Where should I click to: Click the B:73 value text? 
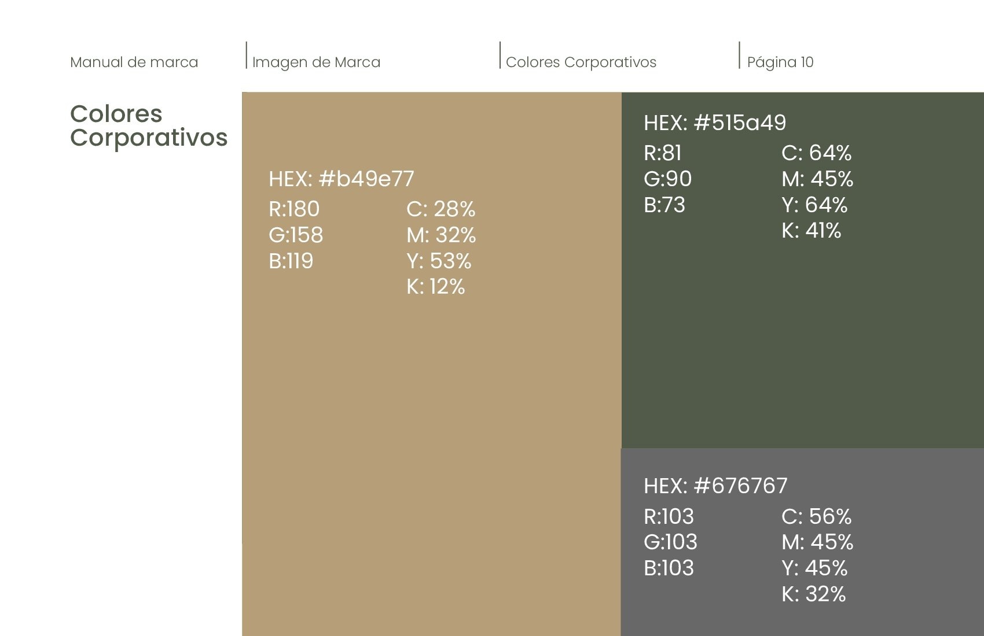(x=664, y=205)
